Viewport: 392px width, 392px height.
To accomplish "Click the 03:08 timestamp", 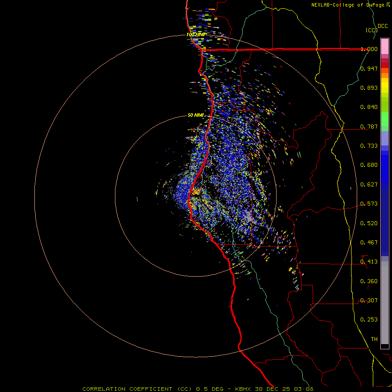I will (303, 389).
